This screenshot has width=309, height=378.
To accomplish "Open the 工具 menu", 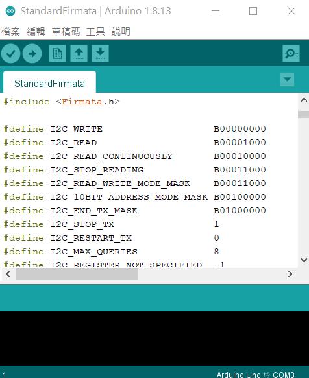I will tap(95, 32).
